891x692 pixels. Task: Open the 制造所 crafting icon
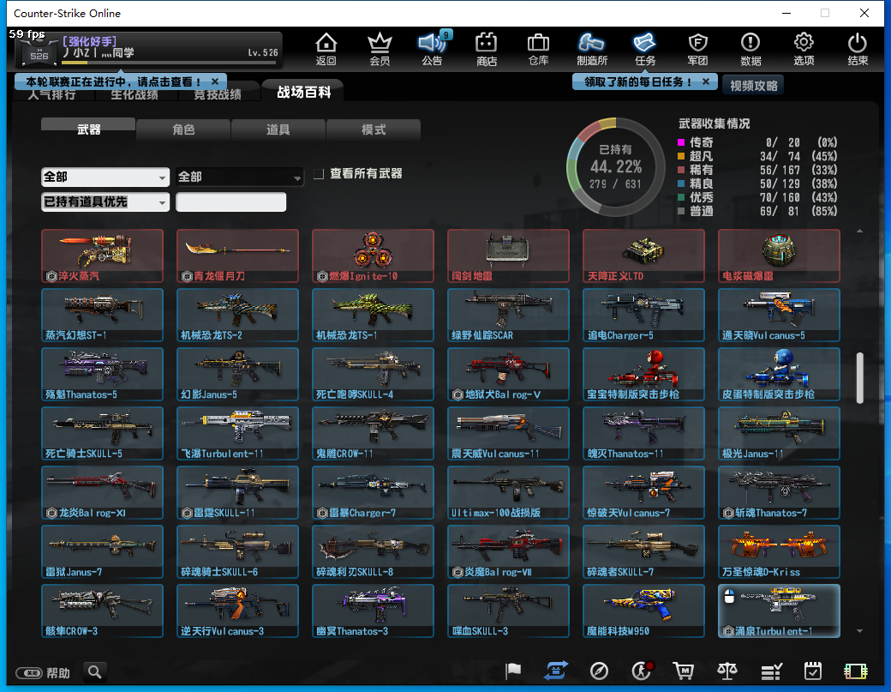(x=591, y=49)
